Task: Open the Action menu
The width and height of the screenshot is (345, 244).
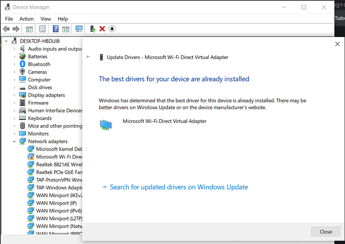Action: pos(26,18)
